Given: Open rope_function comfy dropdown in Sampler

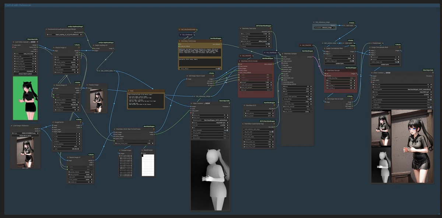Looking at the screenshot, I should pyautogui.click(x=297, y=112).
